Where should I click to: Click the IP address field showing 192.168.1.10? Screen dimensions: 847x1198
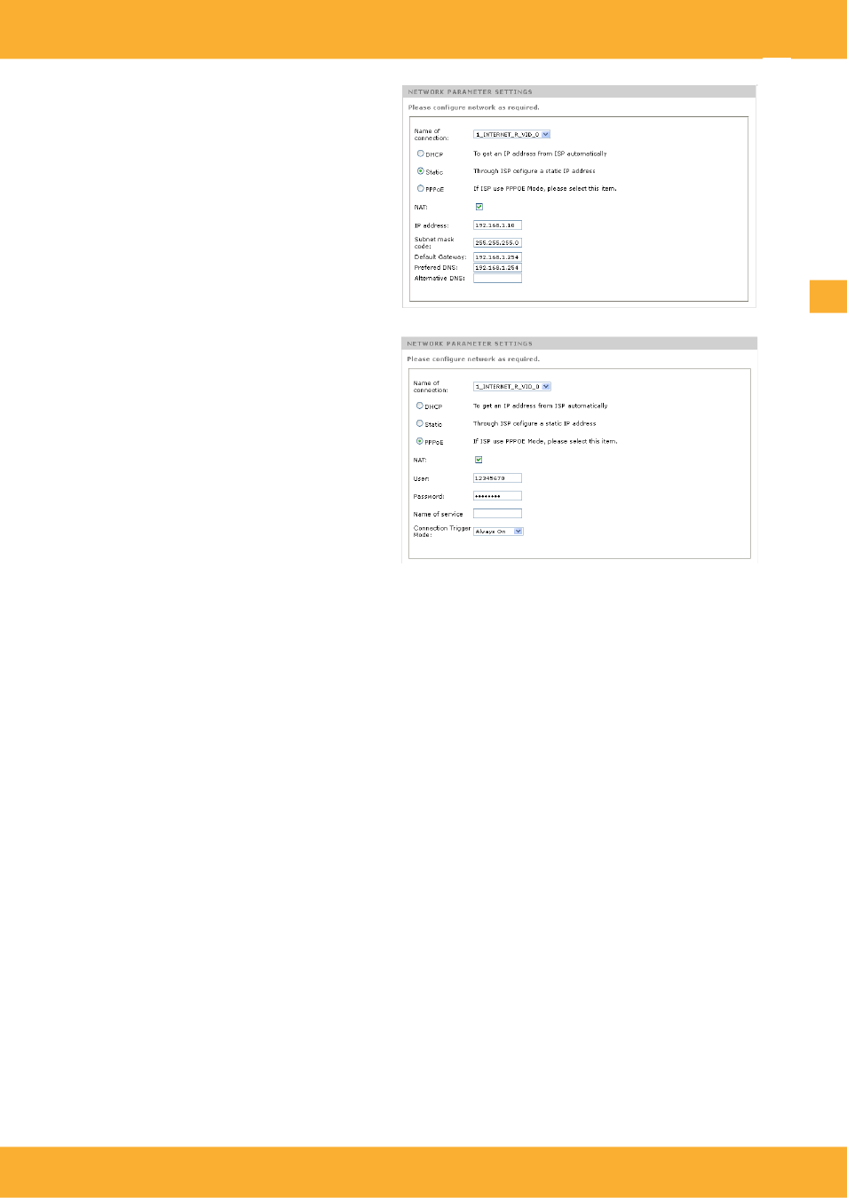click(497, 225)
